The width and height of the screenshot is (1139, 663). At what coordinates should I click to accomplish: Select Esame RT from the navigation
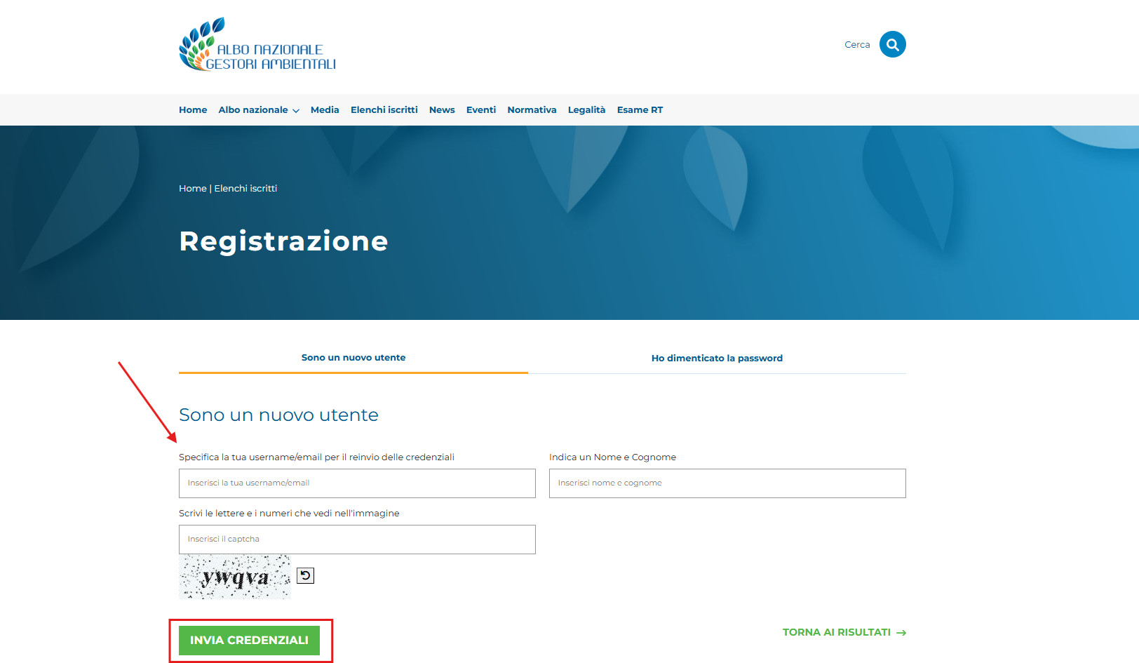click(x=640, y=110)
